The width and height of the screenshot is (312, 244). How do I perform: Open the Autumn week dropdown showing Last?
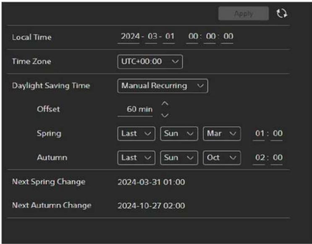coord(136,158)
